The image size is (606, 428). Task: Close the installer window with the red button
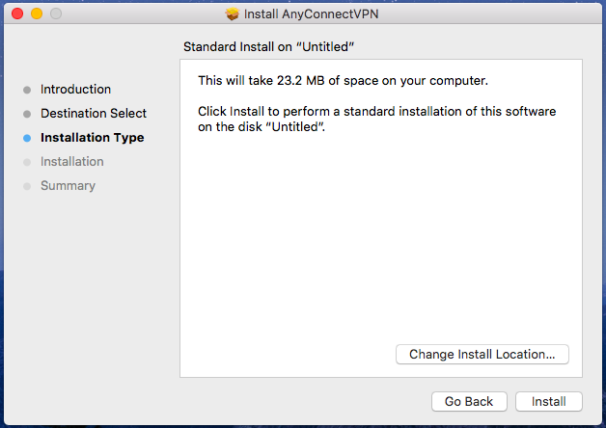click(18, 14)
